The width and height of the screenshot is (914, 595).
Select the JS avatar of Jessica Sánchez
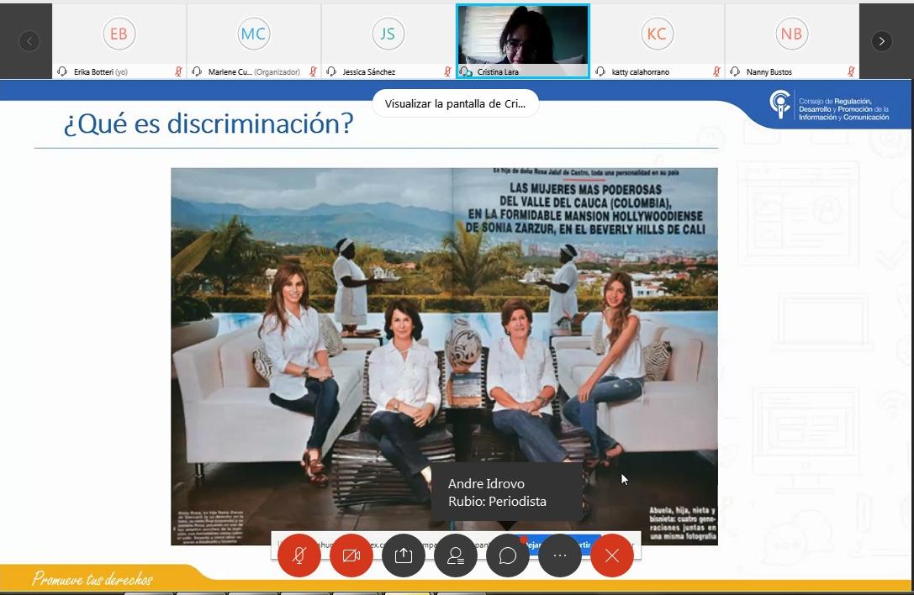[x=388, y=34]
